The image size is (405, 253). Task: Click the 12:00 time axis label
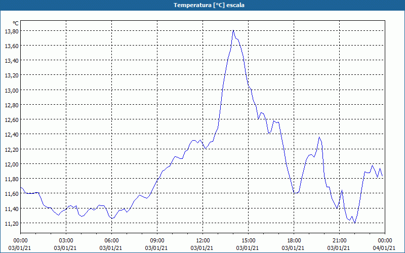[x=203, y=241]
